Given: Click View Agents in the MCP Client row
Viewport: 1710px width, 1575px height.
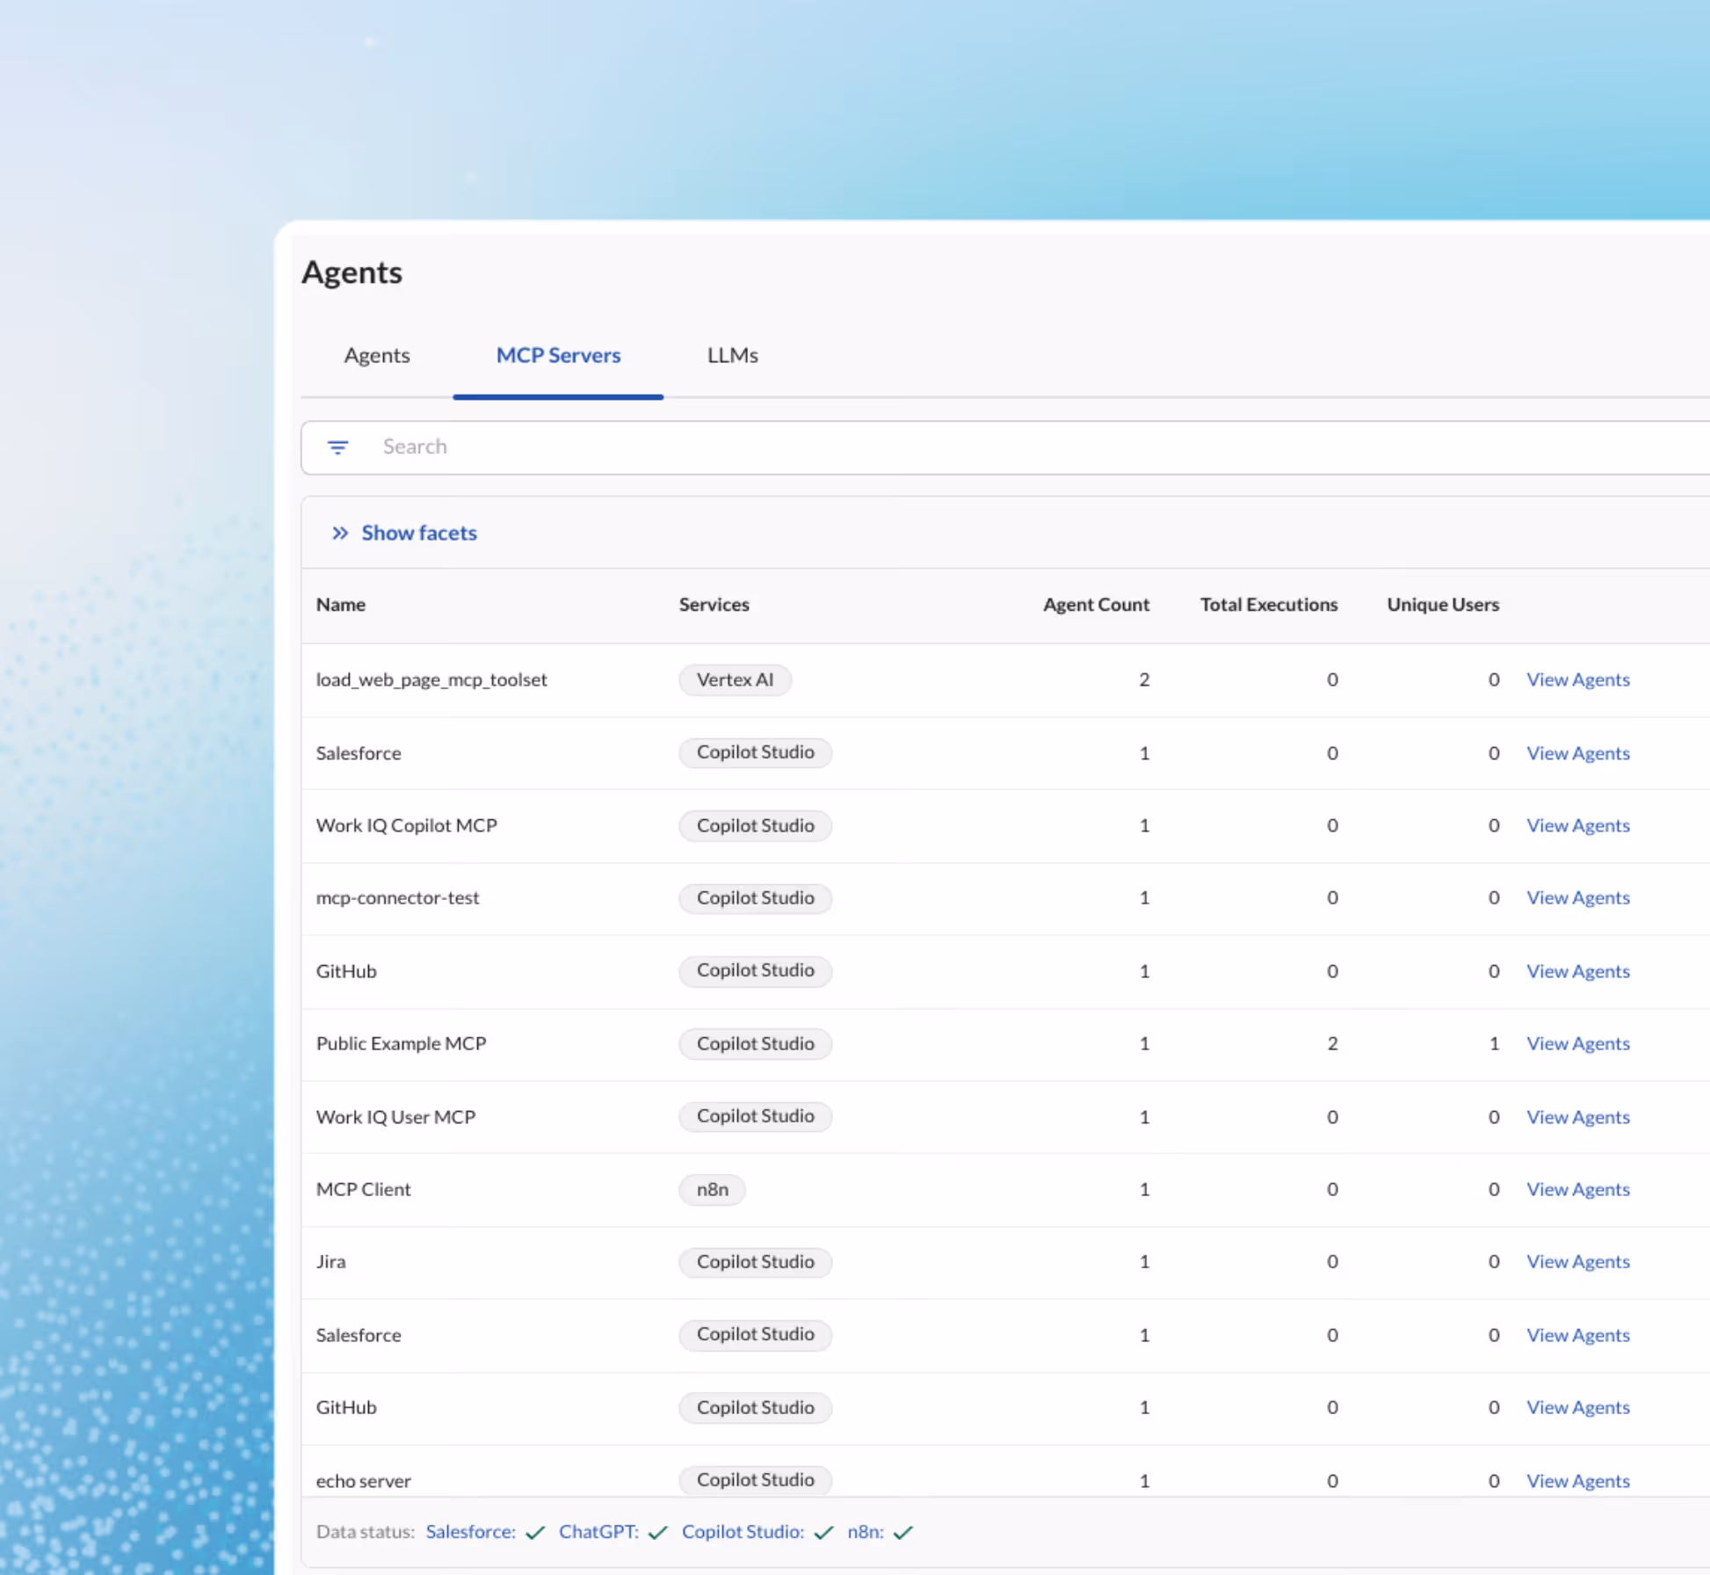Looking at the screenshot, I should pyautogui.click(x=1577, y=1189).
